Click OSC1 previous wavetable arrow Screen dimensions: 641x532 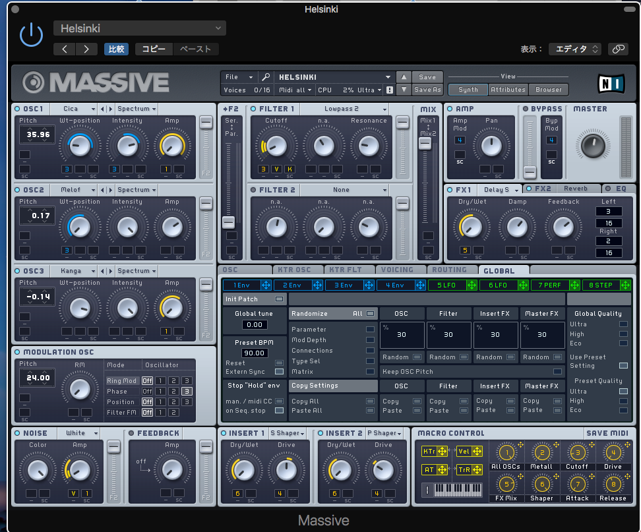(103, 109)
